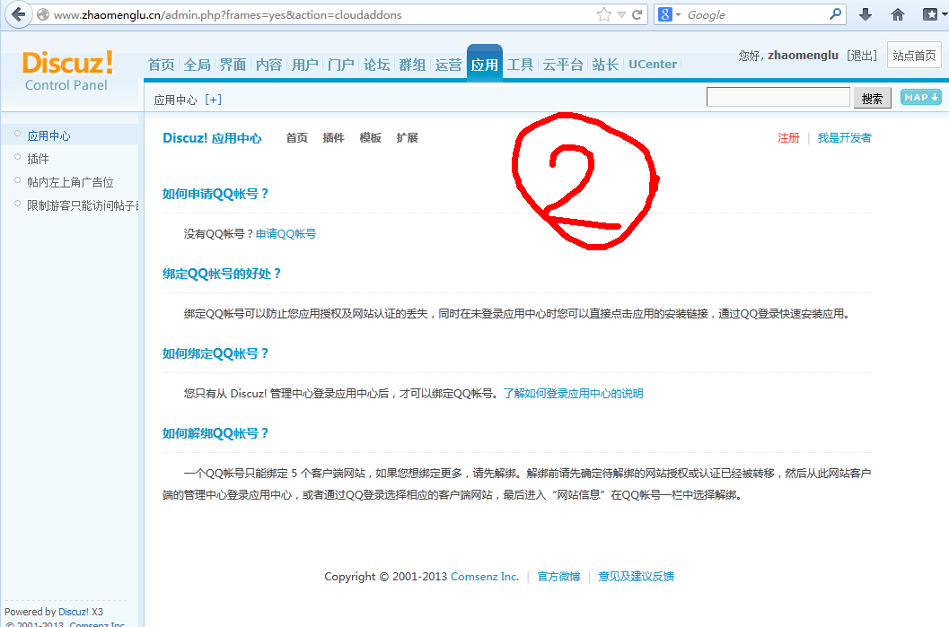Image resolution: width=949 pixels, height=627 pixels.
Task: Open the 界面 admin tab
Action: pyautogui.click(x=233, y=65)
